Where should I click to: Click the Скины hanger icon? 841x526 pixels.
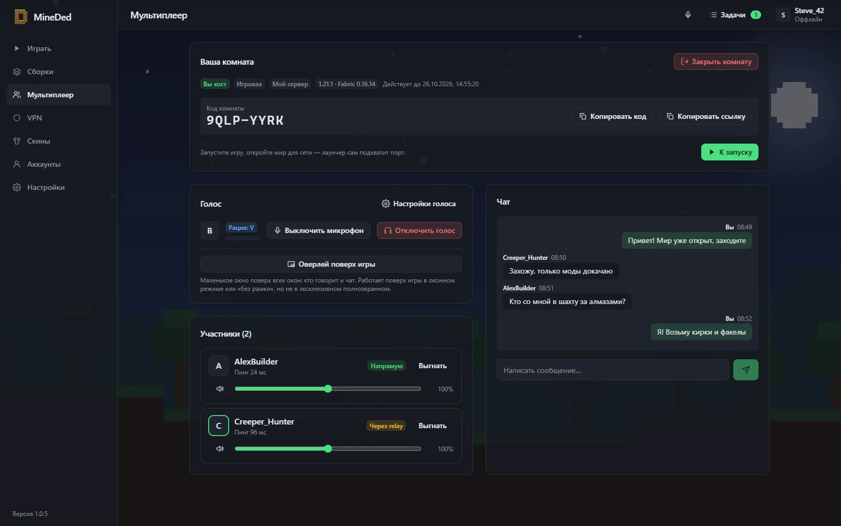pyautogui.click(x=17, y=141)
